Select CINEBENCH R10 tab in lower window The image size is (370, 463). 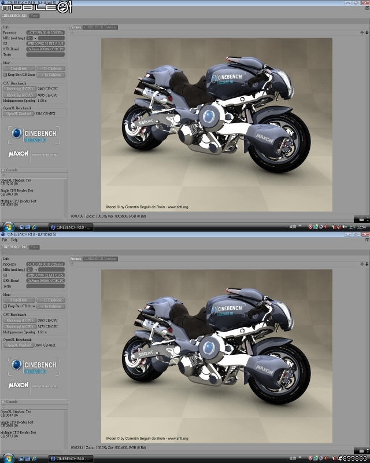coord(14,247)
